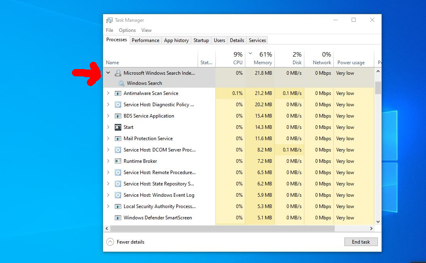The image size is (426, 263).
Task: Click the Local Security Authority Process icon
Action: [x=118, y=206]
